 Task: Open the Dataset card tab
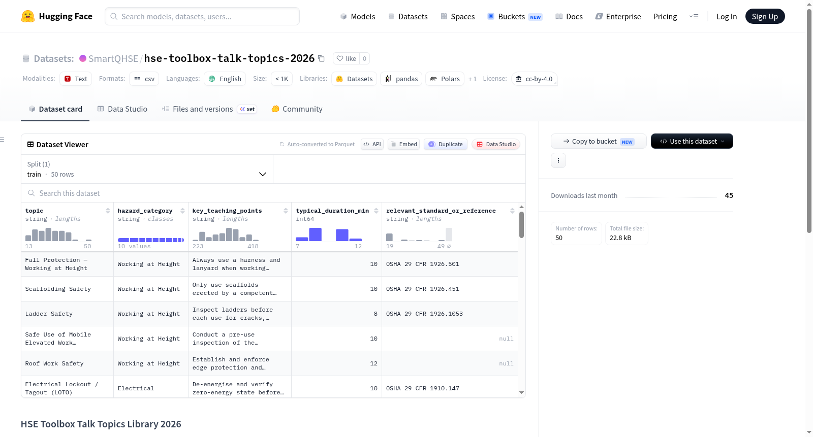(x=55, y=109)
